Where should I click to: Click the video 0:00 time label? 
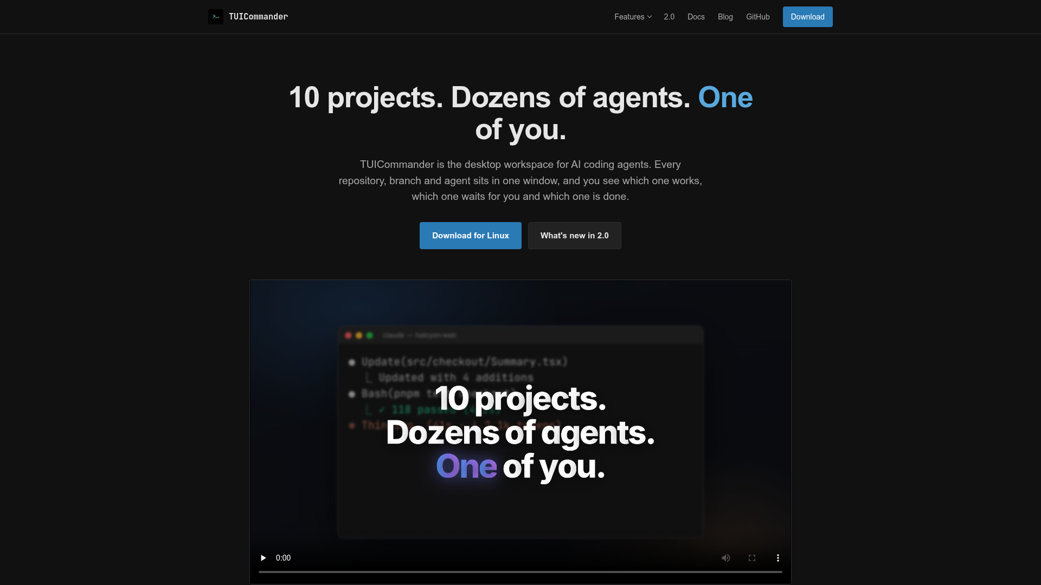click(x=283, y=558)
